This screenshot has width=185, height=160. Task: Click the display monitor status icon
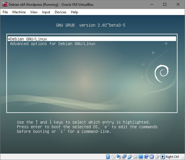[141, 157]
